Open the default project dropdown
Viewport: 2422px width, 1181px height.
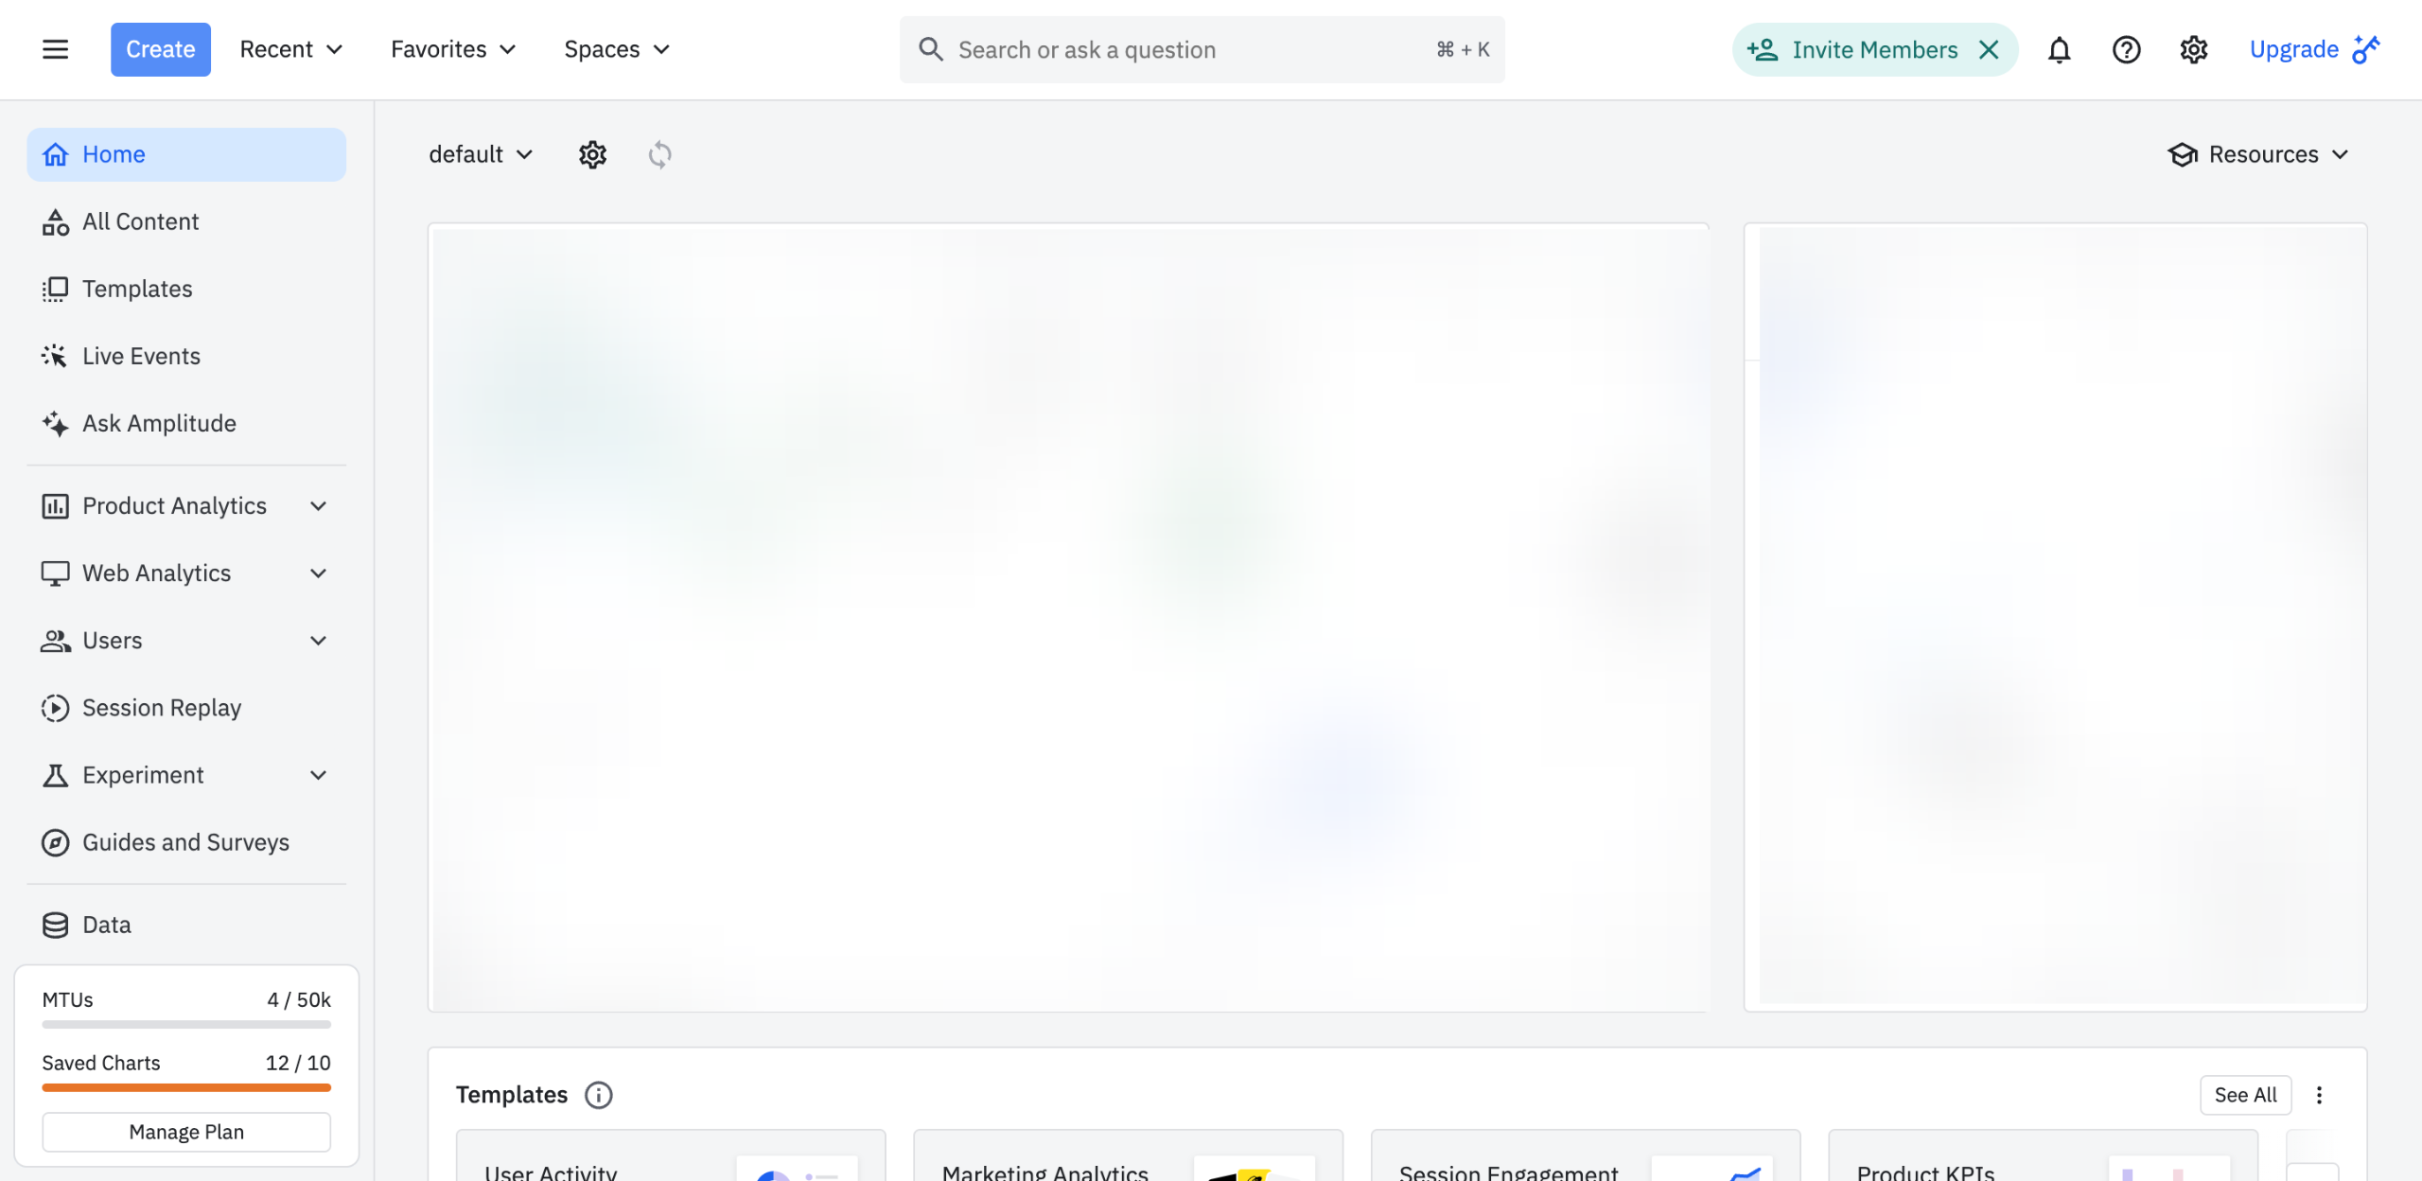[x=481, y=154]
